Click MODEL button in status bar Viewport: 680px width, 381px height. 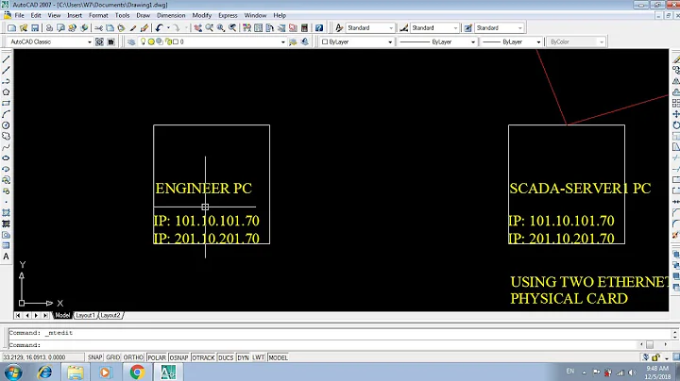[278, 357]
